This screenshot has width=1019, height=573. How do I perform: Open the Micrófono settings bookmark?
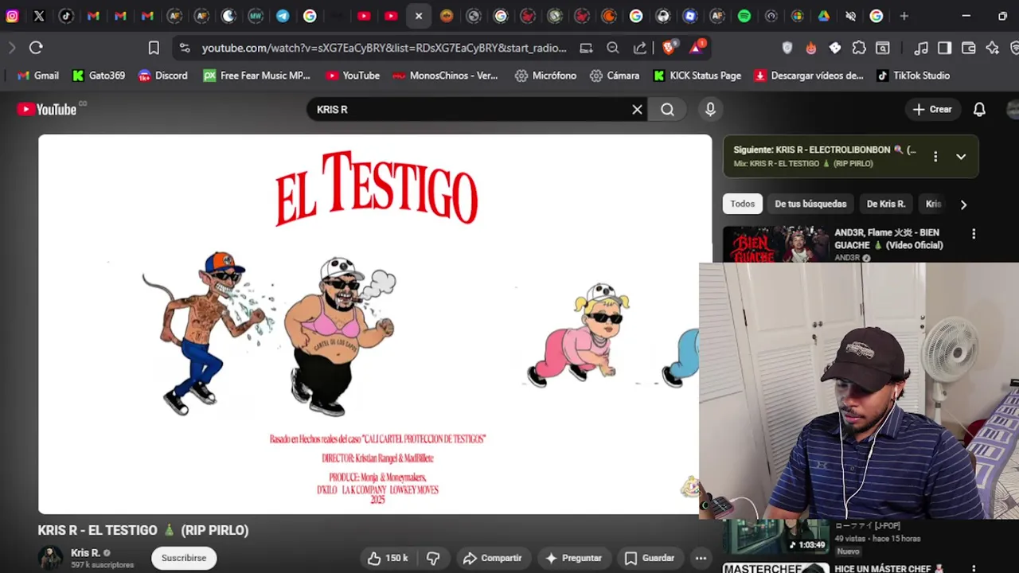(x=545, y=76)
